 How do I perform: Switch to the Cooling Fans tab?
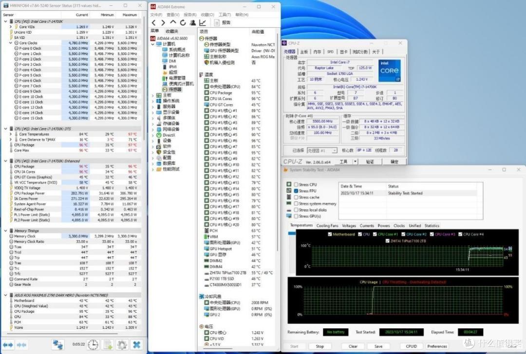point(327,226)
